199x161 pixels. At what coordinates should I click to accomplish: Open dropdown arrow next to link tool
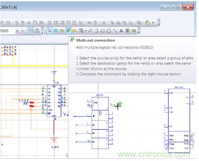click(86, 31)
